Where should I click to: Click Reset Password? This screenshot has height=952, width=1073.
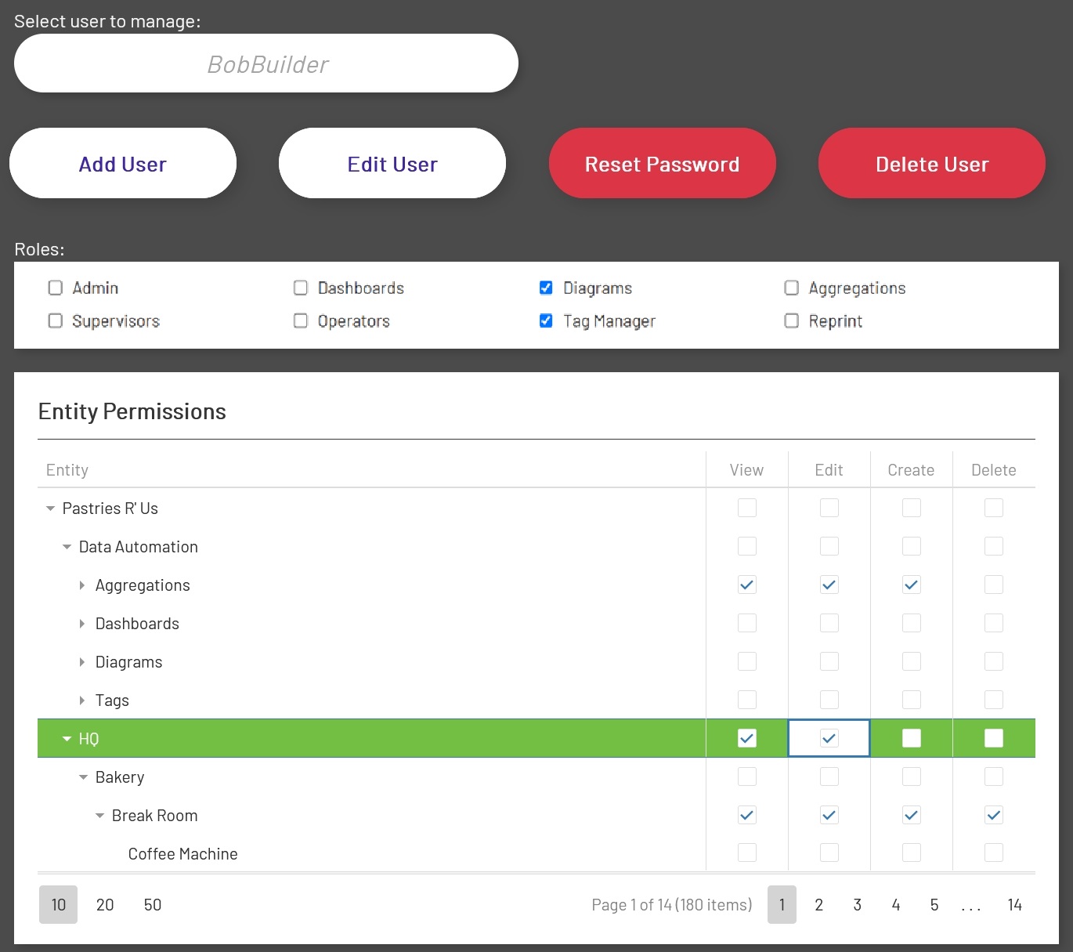[x=662, y=163]
